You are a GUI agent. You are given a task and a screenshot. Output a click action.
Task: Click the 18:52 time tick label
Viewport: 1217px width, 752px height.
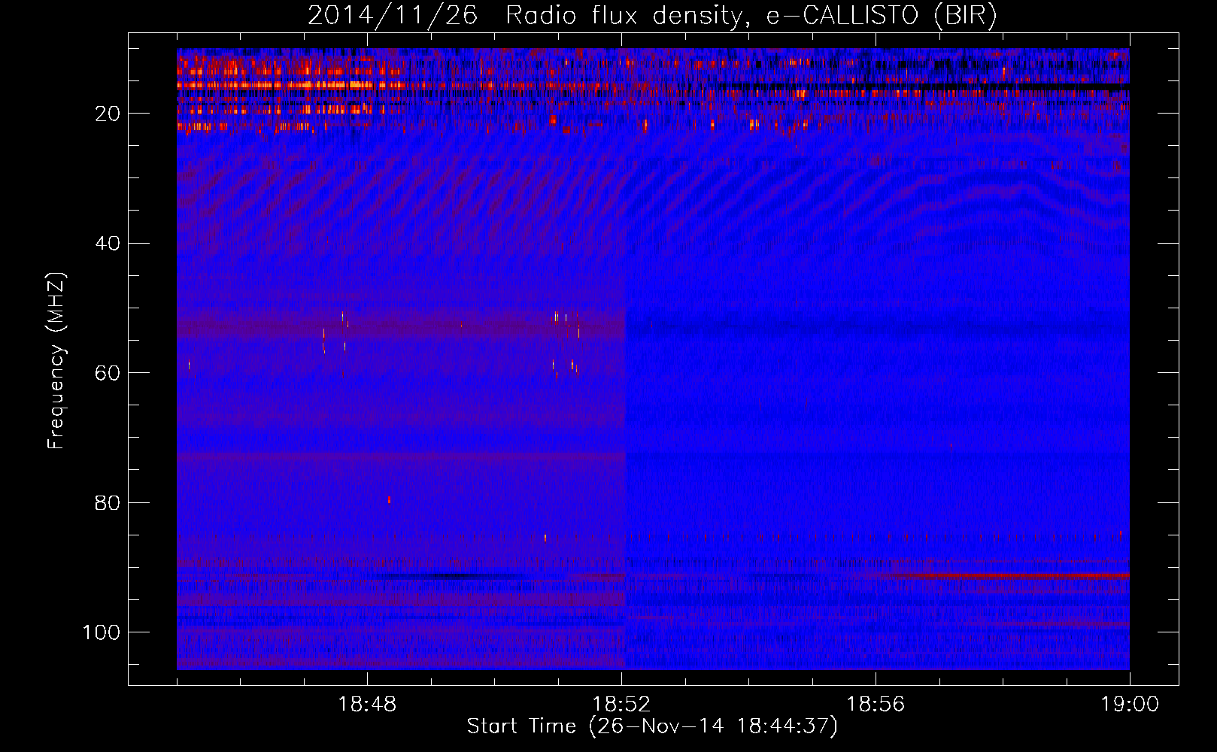[x=621, y=705]
